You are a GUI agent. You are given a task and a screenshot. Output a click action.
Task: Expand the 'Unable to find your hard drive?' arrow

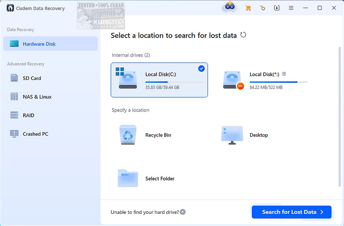[x=183, y=212]
